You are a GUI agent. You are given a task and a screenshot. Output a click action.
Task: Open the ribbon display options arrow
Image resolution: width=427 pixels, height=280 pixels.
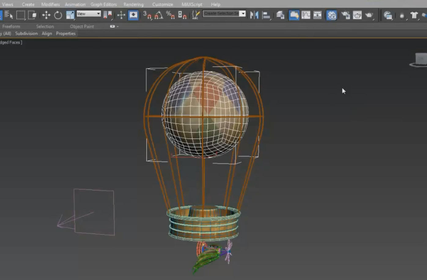pyautogui.click(x=118, y=27)
